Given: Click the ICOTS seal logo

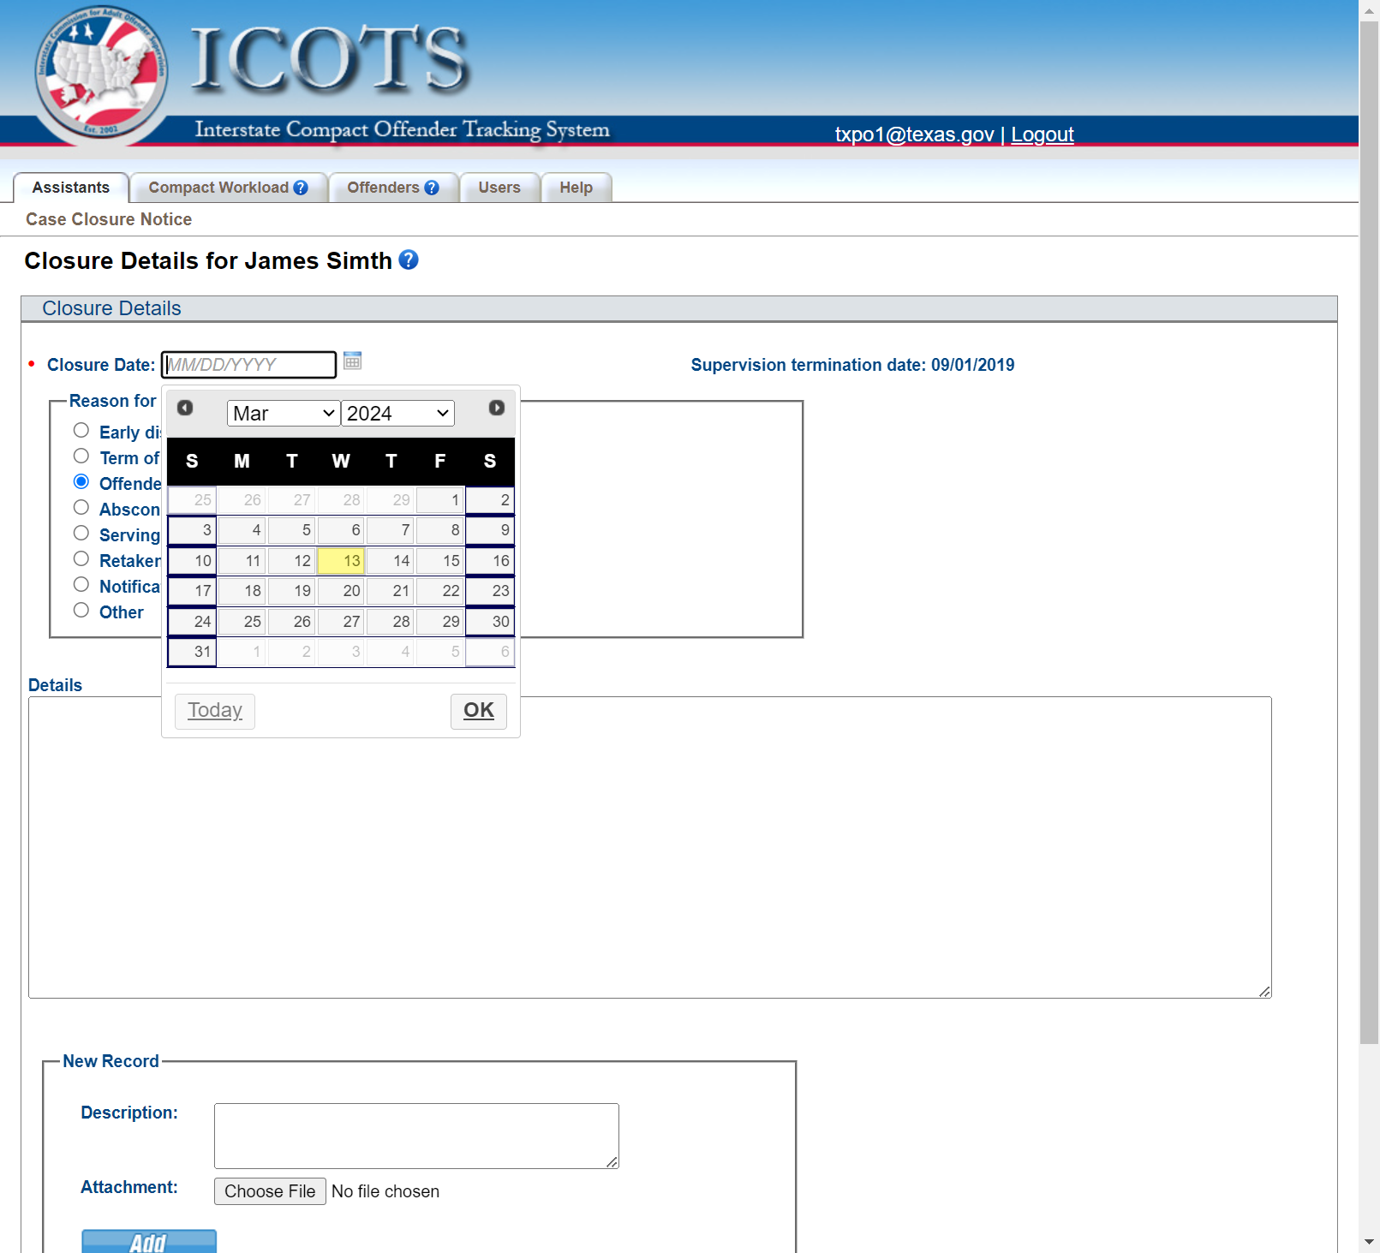Looking at the screenshot, I should click(x=101, y=73).
